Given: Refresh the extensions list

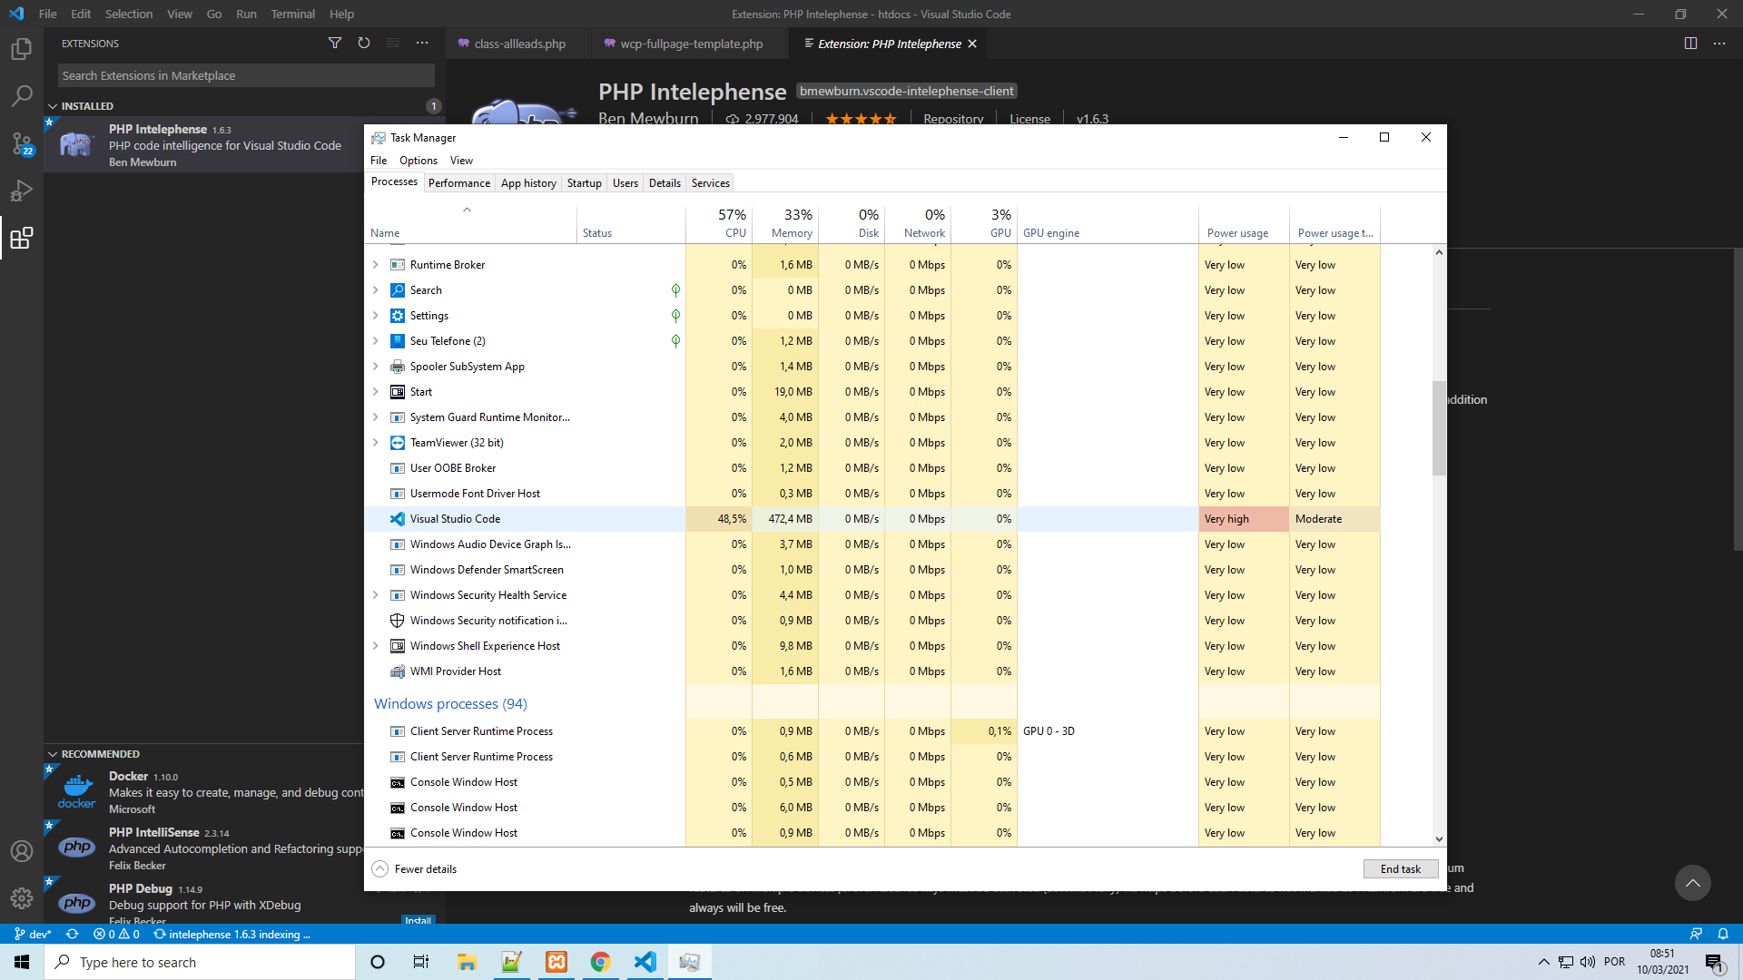Looking at the screenshot, I should click(x=364, y=43).
